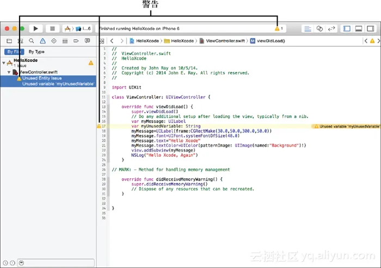
Task: Choose the iPhone 6 device destination
Action: [84, 29]
